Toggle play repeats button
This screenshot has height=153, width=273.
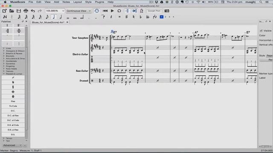coord(127,11)
